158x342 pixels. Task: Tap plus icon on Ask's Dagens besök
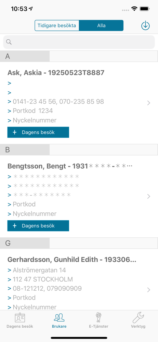click(x=15, y=132)
